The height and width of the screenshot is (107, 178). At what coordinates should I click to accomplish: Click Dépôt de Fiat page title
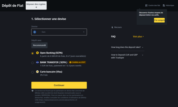[x=13, y=6]
